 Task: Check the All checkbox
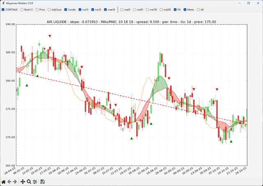(198, 9)
